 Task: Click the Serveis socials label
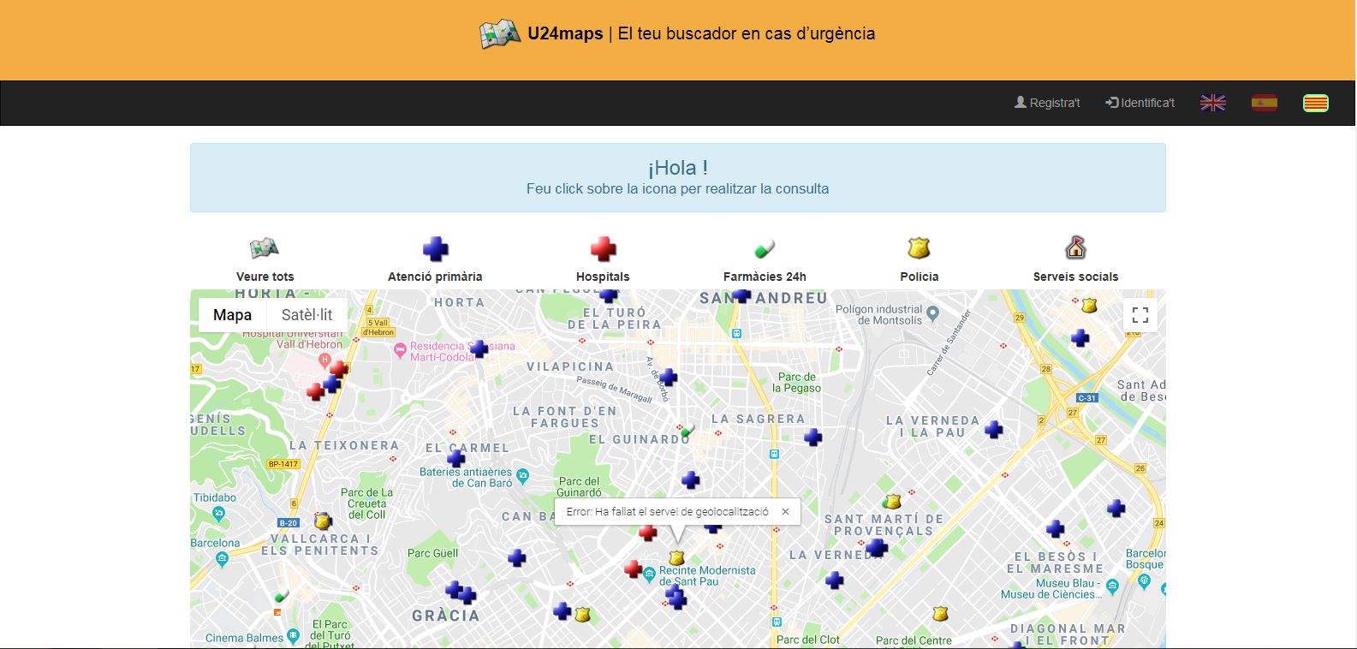point(1075,277)
